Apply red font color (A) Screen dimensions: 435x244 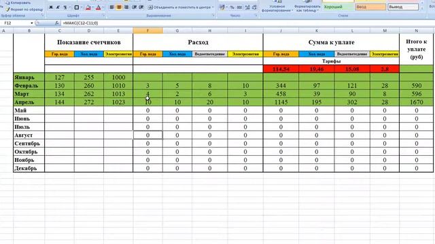click(98, 7)
